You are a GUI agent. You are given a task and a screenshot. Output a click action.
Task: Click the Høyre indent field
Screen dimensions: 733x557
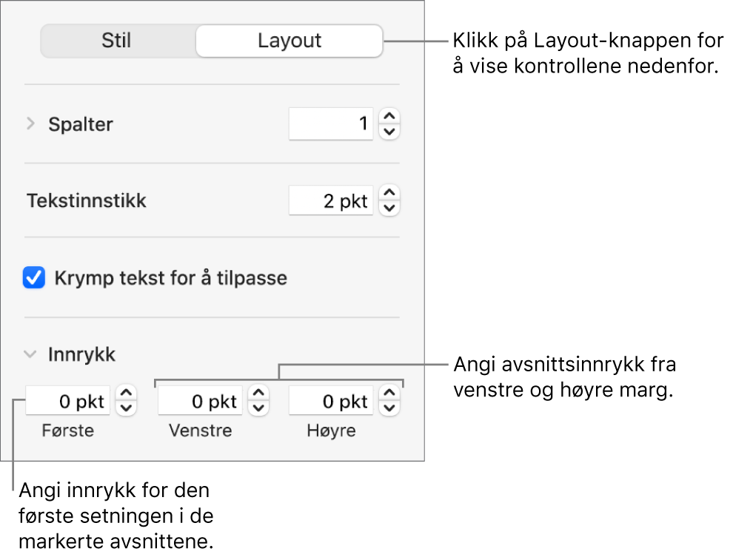click(x=331, y=401)
